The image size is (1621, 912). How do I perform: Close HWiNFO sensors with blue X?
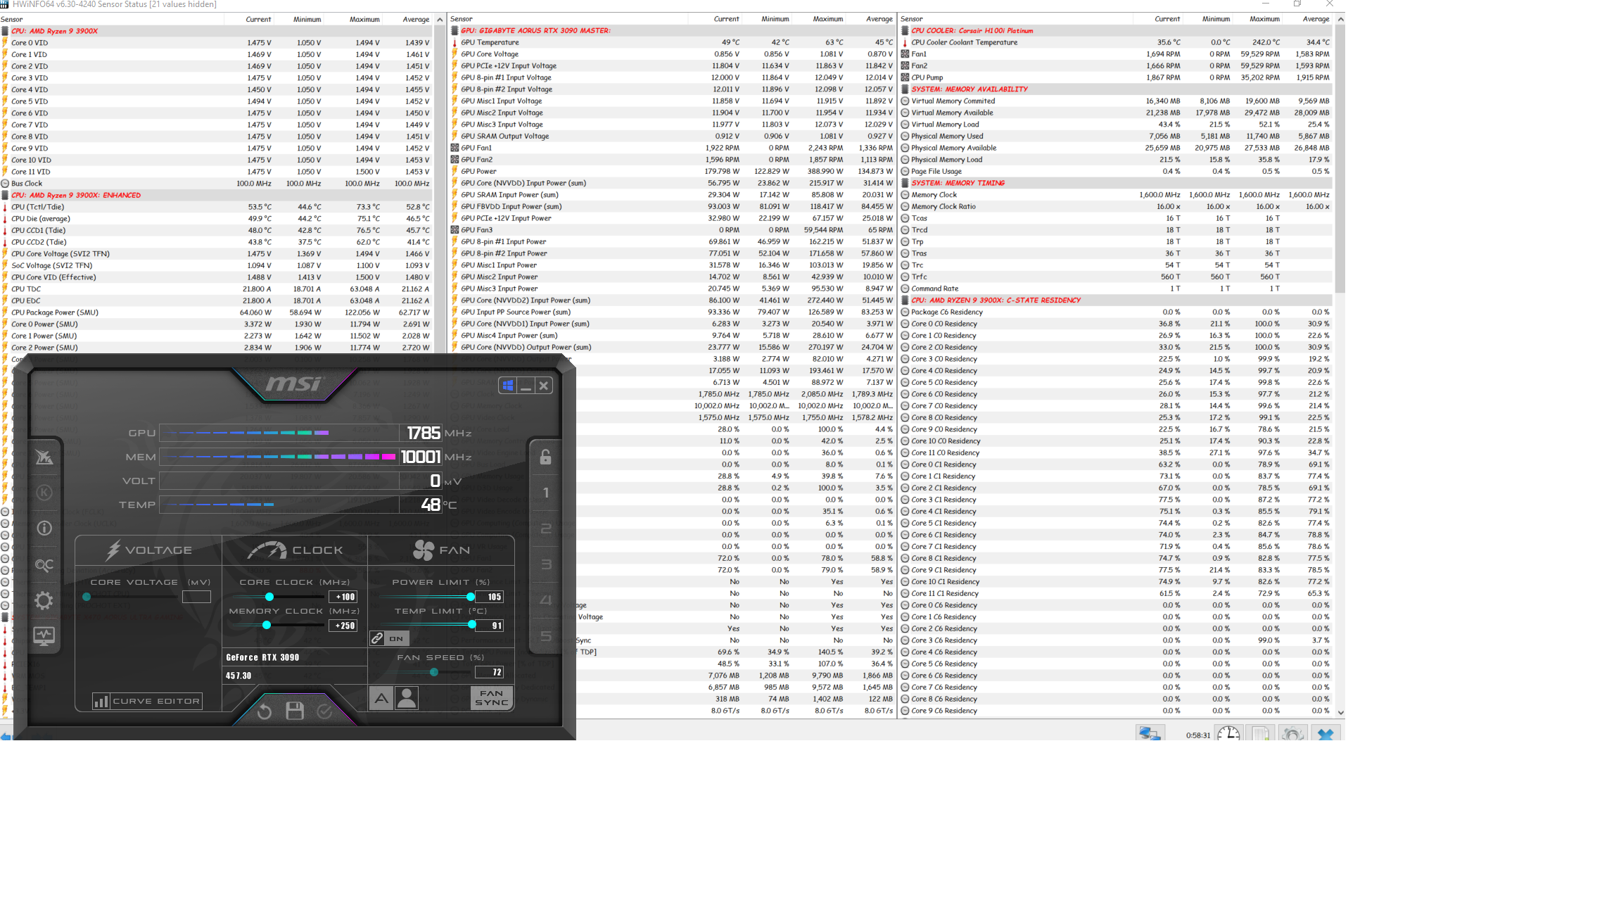point(1326,733)
